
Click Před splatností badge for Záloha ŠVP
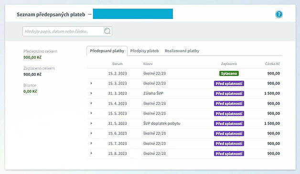click(229, 93)
